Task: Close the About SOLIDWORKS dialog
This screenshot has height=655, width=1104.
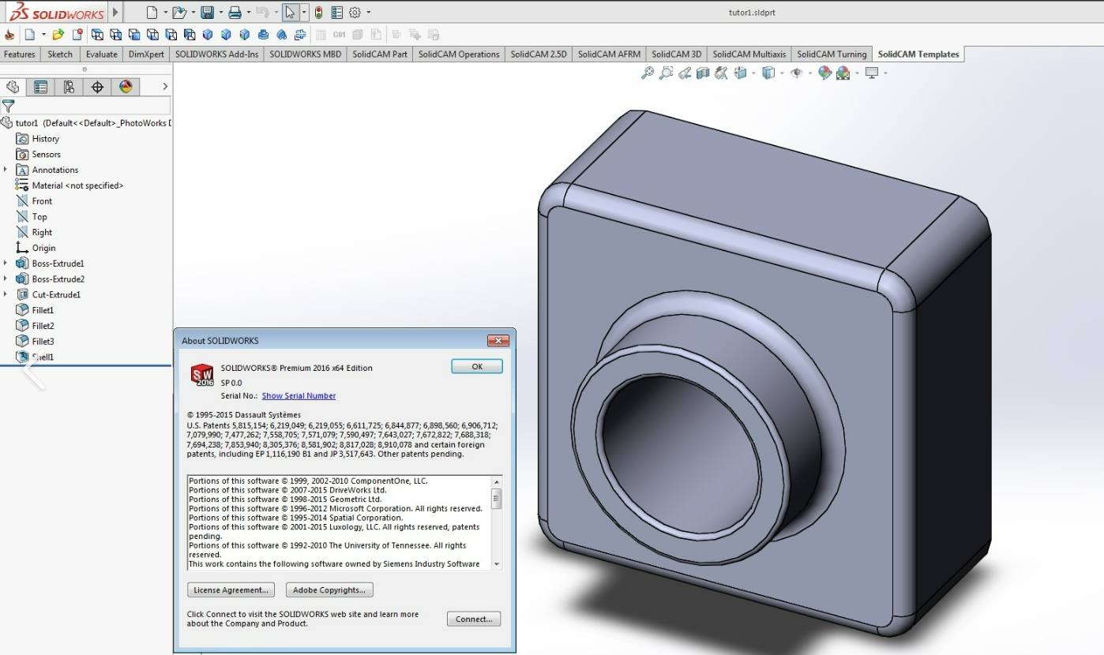Action: (x=498, y=341)
